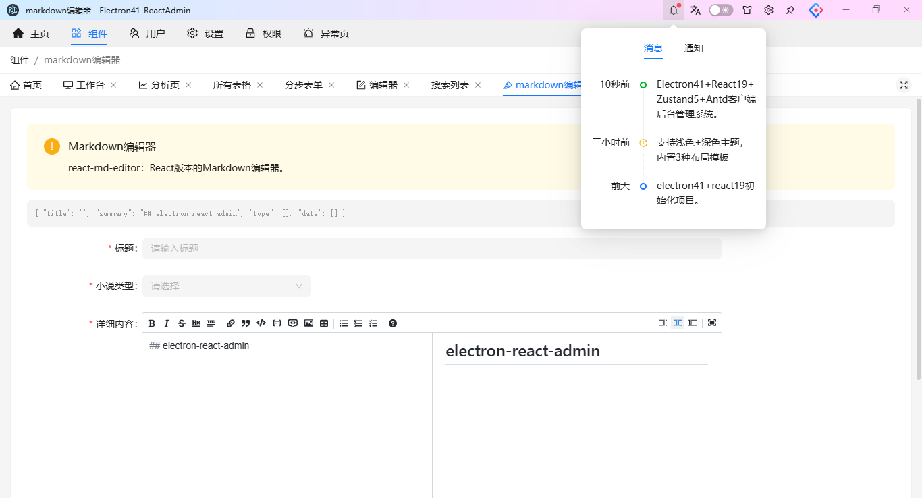The height and width of the screenshot is (498, 922).
Task: Select the 消息 tab in popup
Action: coord(653,48)
